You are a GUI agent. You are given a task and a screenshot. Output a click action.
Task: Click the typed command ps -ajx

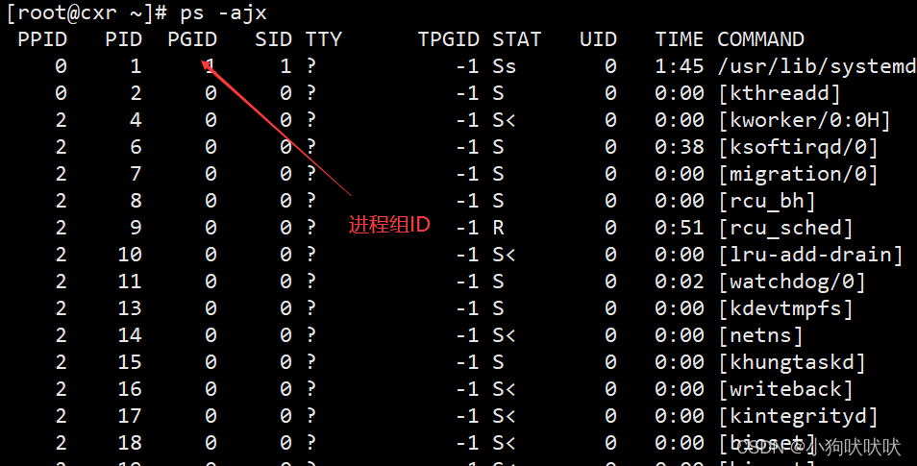(x=223, y=13)
